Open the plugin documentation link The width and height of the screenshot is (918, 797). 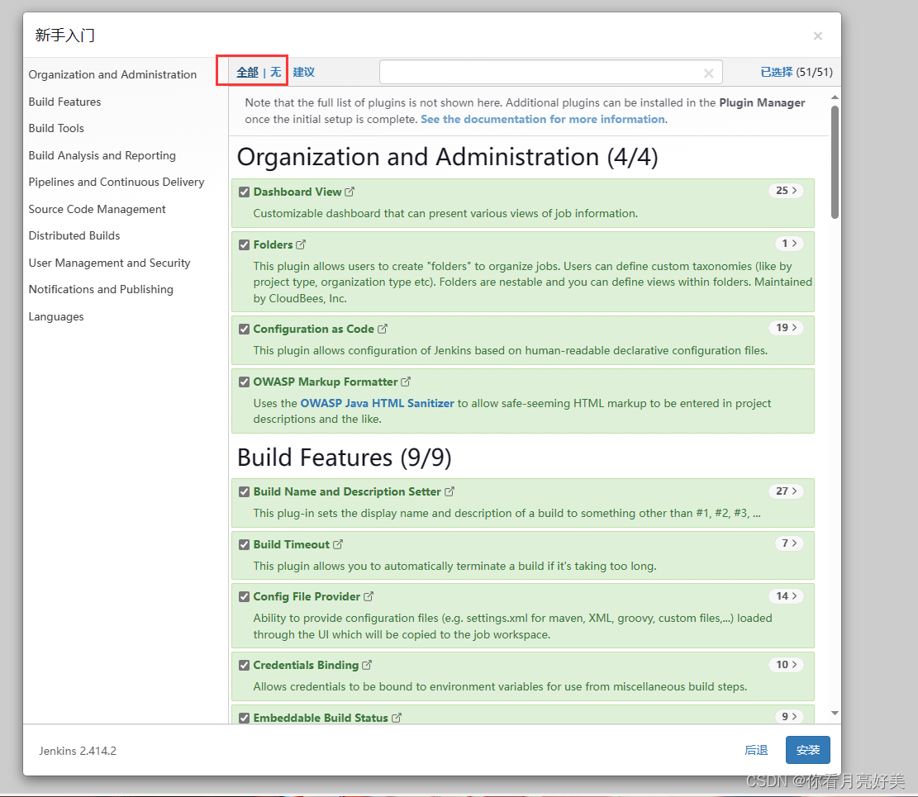click(x=543, y=119)
